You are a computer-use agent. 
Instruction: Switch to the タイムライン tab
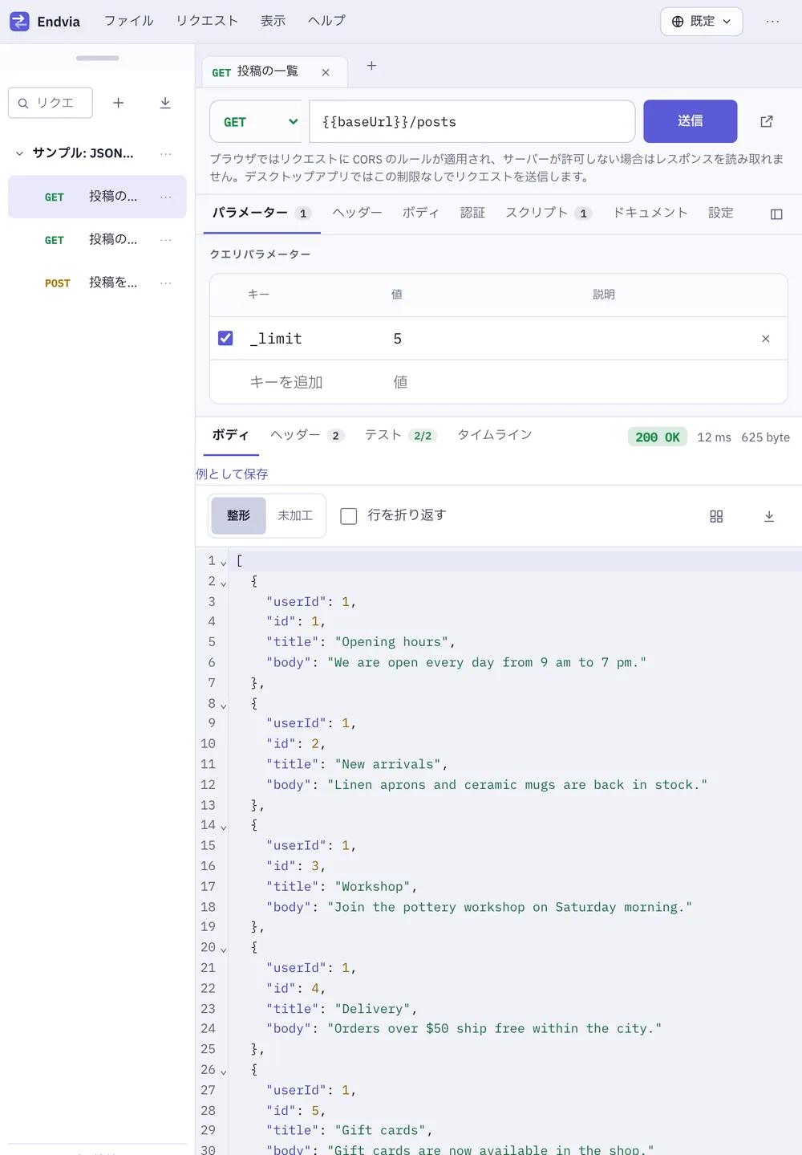(x=495, y=435)
